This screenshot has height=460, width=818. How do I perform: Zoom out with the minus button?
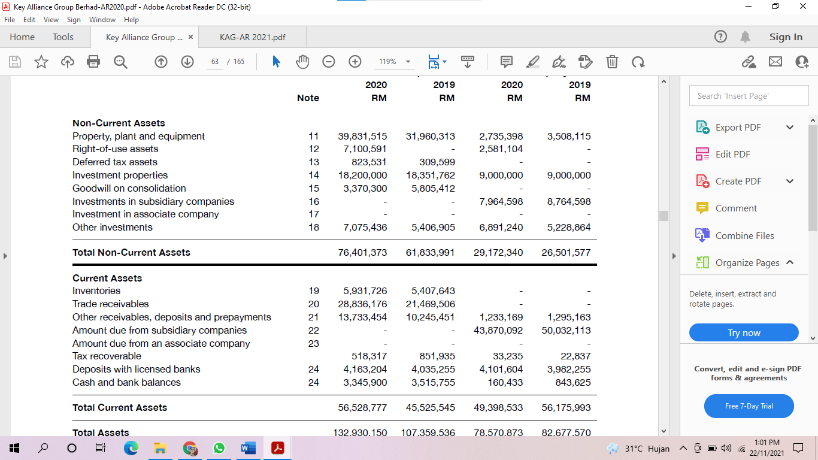(x=329, y=62)
